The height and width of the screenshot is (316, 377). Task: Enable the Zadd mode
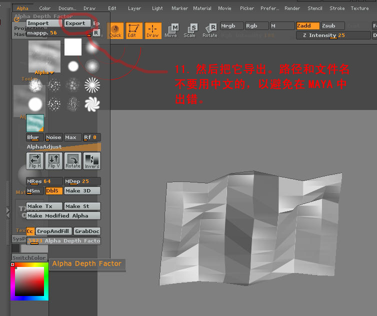(308, 25)
